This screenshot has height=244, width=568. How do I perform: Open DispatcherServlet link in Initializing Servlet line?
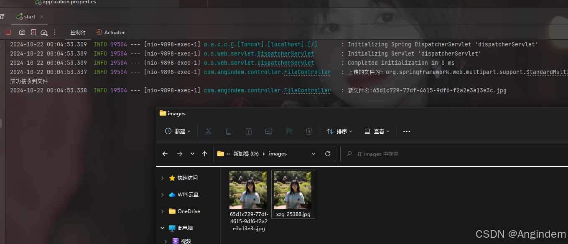pos(285,53)
